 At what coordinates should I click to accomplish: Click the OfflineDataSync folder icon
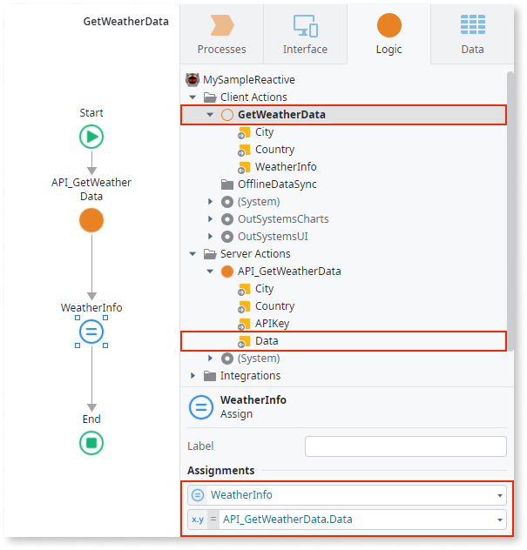coord(227,184)
